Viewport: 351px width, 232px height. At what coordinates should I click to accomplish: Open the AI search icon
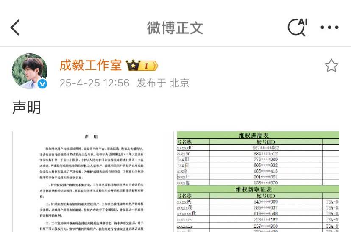point(298,27)
